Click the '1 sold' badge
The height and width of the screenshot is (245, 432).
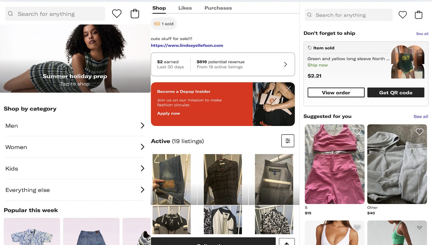163,23
